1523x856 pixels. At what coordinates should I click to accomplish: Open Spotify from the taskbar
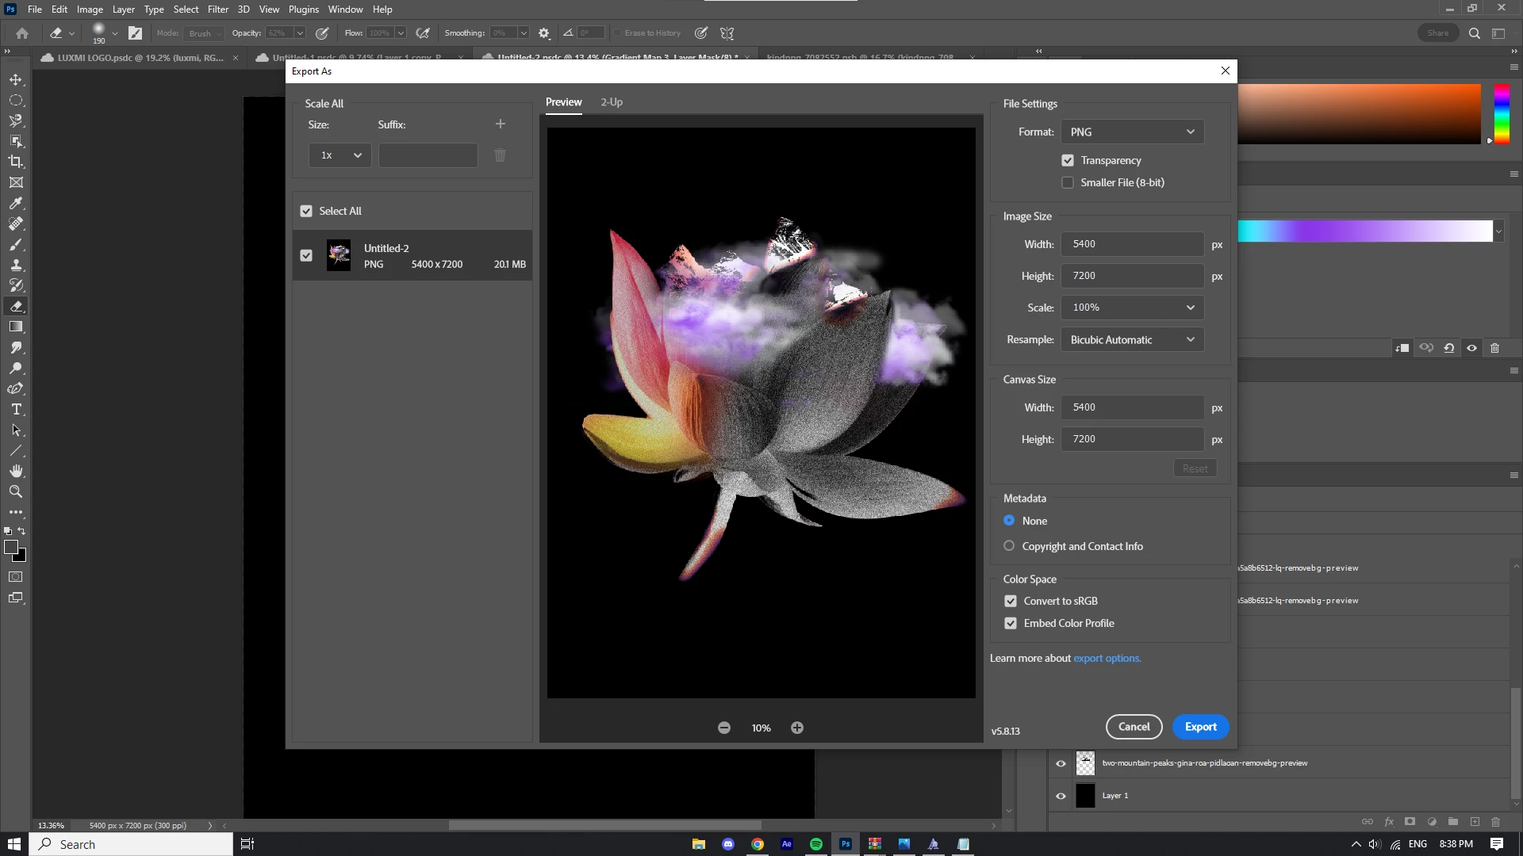[816, 844]
